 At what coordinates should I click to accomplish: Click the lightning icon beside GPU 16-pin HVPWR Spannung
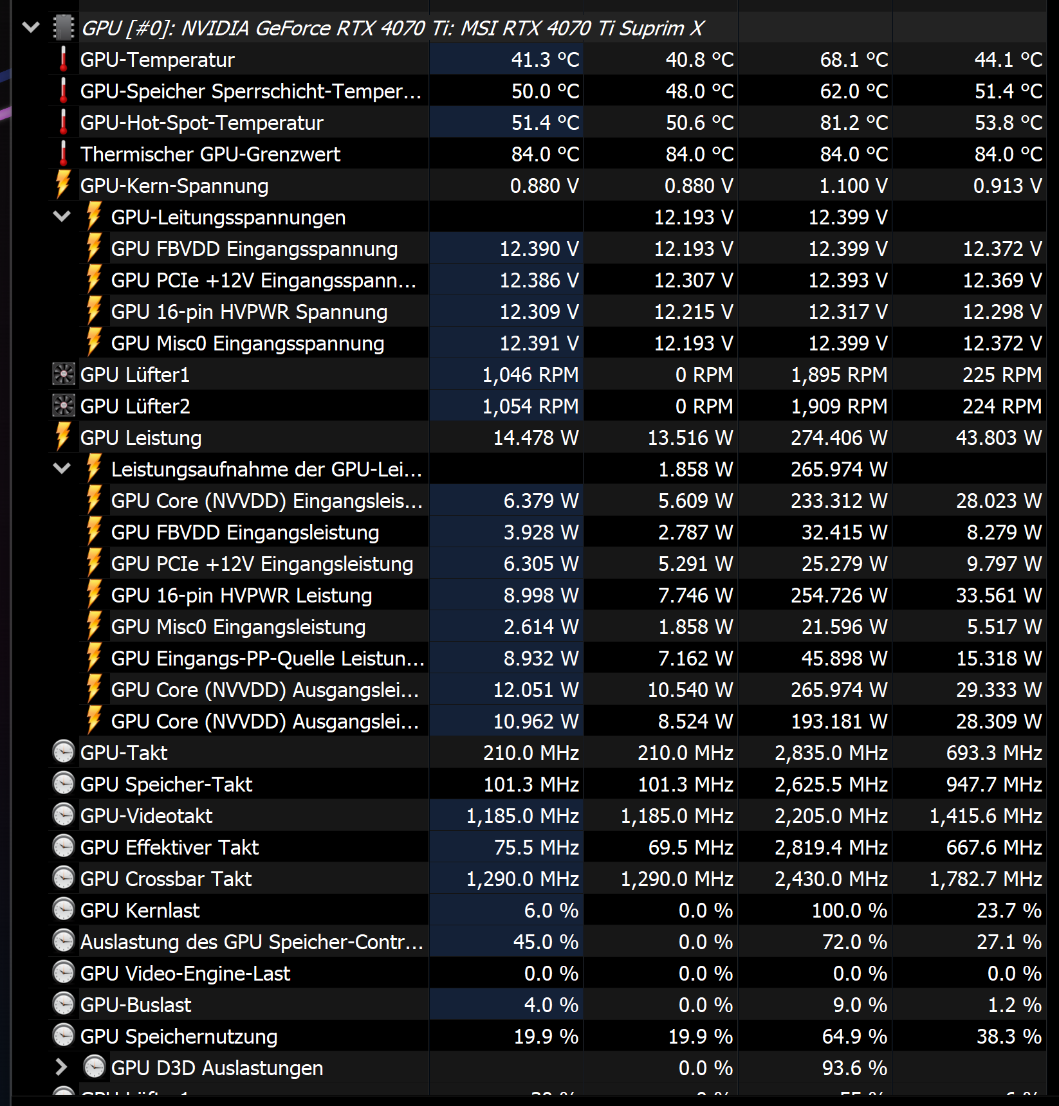(94, 311)
